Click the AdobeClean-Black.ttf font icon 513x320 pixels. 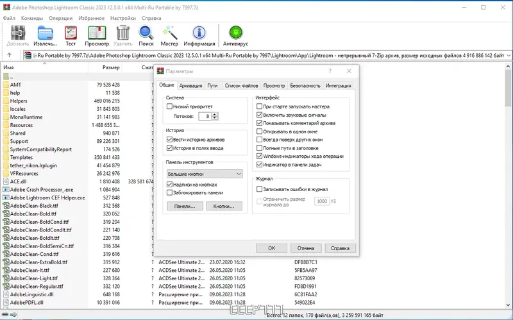click(x=6, y=206)
